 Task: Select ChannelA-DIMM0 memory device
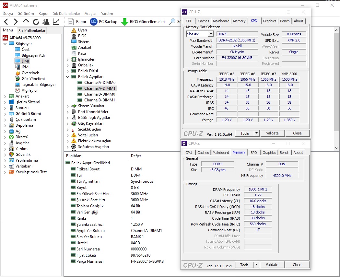pyautogui.click(x=97, y=83)
